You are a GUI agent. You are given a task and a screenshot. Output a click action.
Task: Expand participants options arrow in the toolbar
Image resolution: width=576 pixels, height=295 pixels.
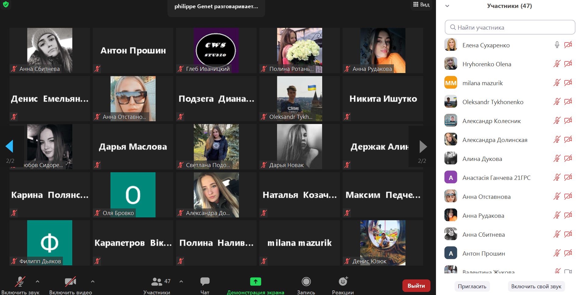(x=181, y=282)
